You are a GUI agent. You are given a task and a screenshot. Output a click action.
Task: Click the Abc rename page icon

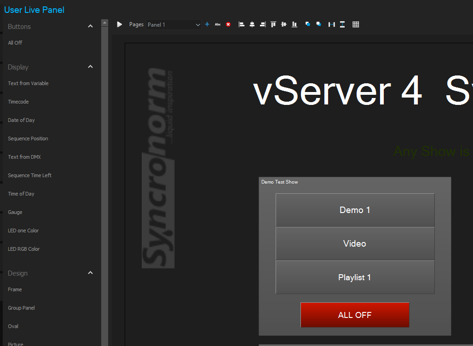[x=218, y=24]
